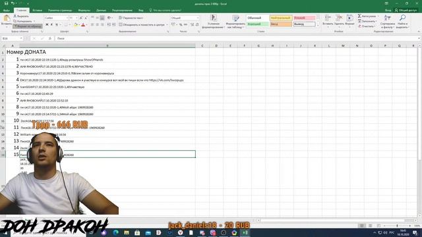Image resolution: width=422 pixels, height=237 pixels.
Task: Cut selection with Вырезать
Action: [x=21, y=16]
